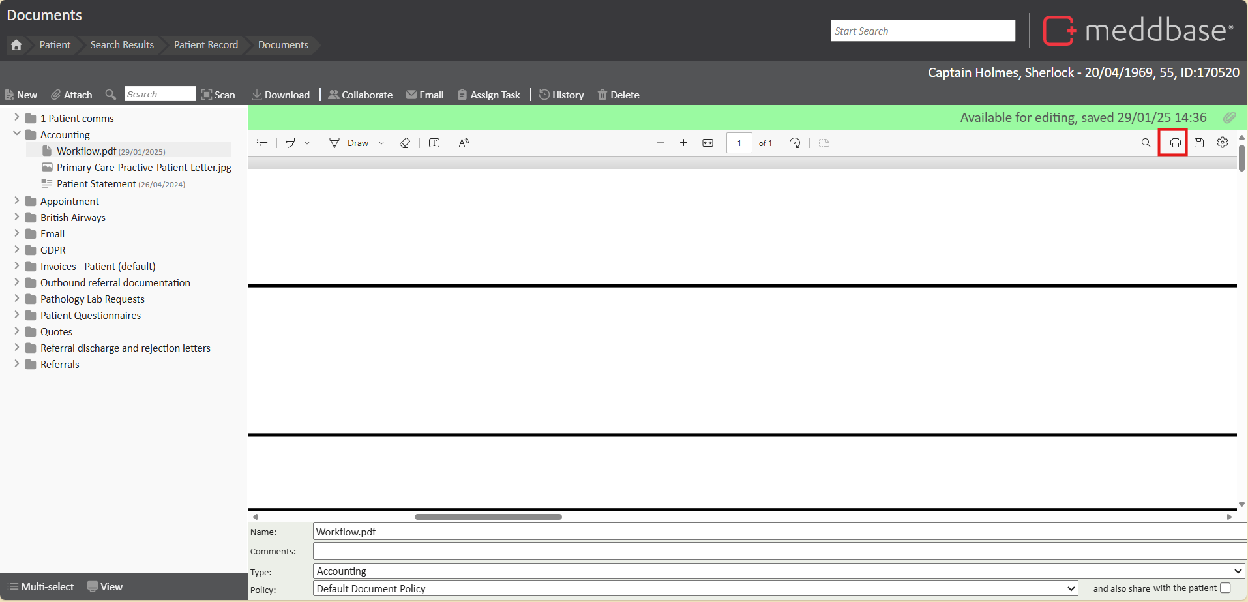The height and width of the screenshot is (602, 1248).
Task: Click the Assign Task button
Action: [x=489, y=95]
